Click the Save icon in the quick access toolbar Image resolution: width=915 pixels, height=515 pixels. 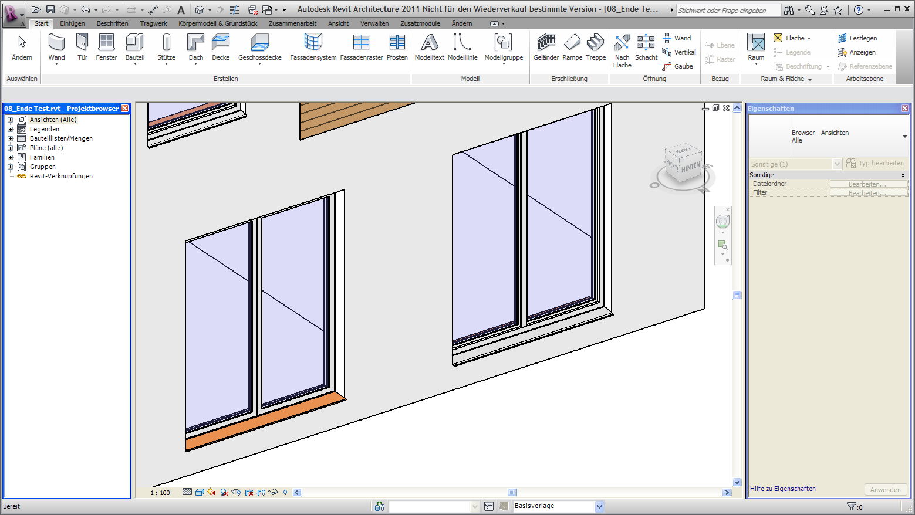click(x=50, y=9)
